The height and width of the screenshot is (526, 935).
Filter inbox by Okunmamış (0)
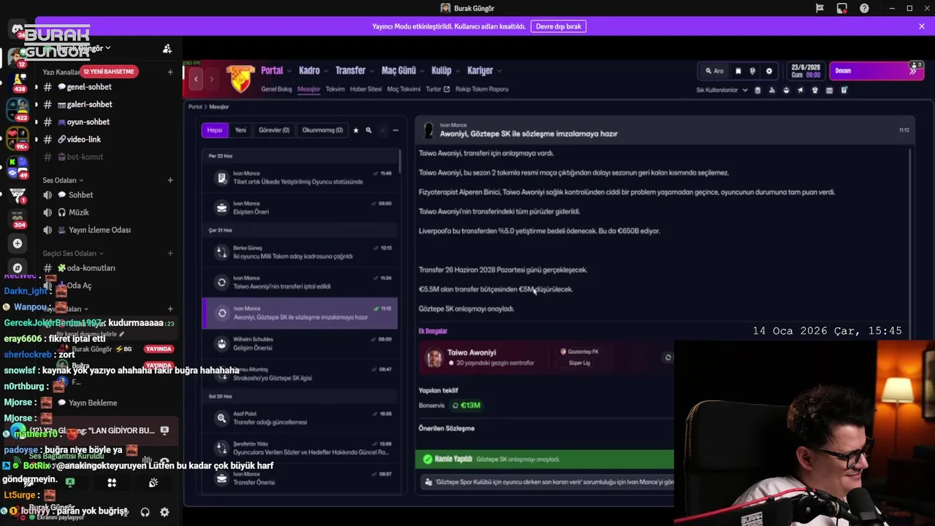pos(322,130)
